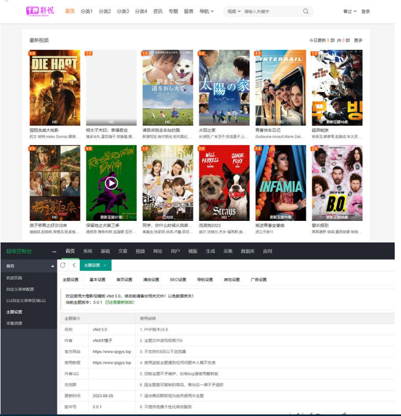401x416 pixels.
Task: Expand the 看过 history dropdown
Action: pyautogui.click(x=349, y=11)
